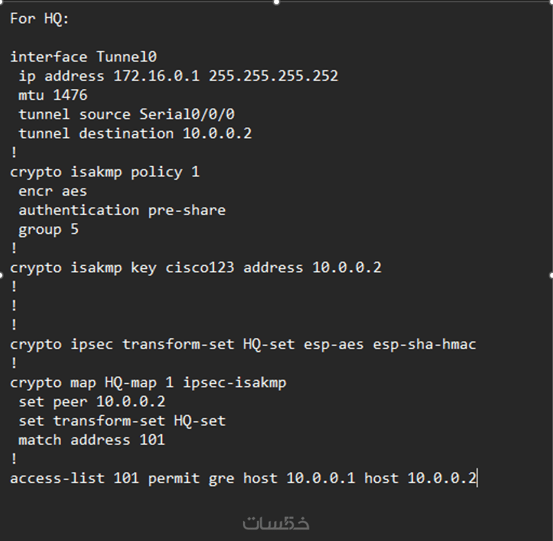
Task: Click the "tunnel source Serial0/0/0" line
Action: [x=126, y=114]
